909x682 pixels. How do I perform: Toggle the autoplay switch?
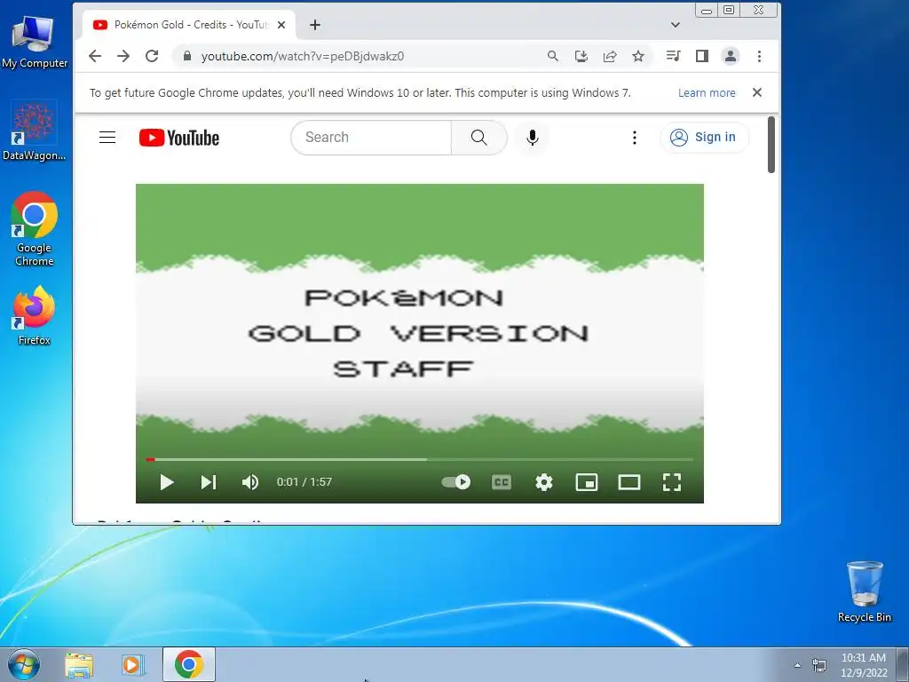[x=456, y=482]
